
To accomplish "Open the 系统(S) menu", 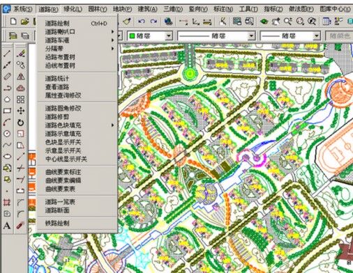I will click(x=23, y=9).
